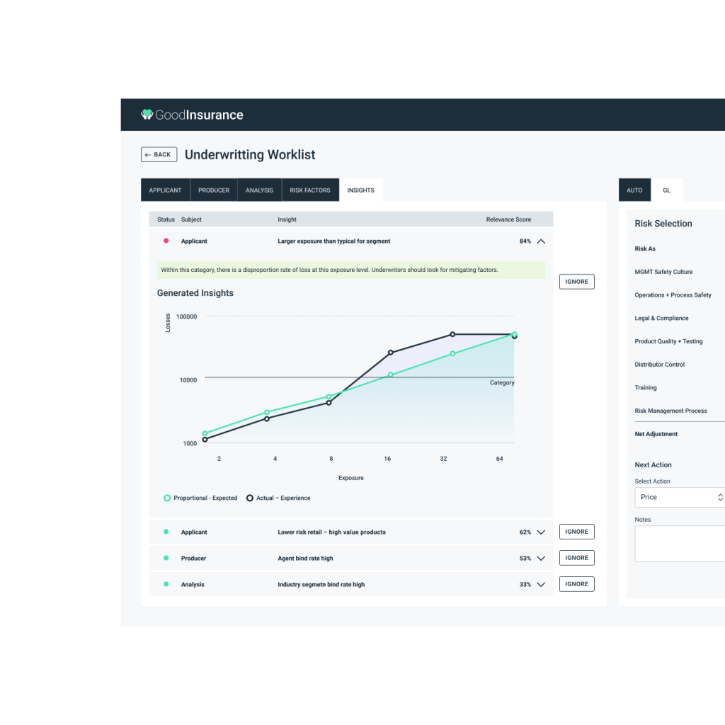Expand Industry segment bind rate insight
The height and width of the screenshot is (725, 725).
(541, 584)
